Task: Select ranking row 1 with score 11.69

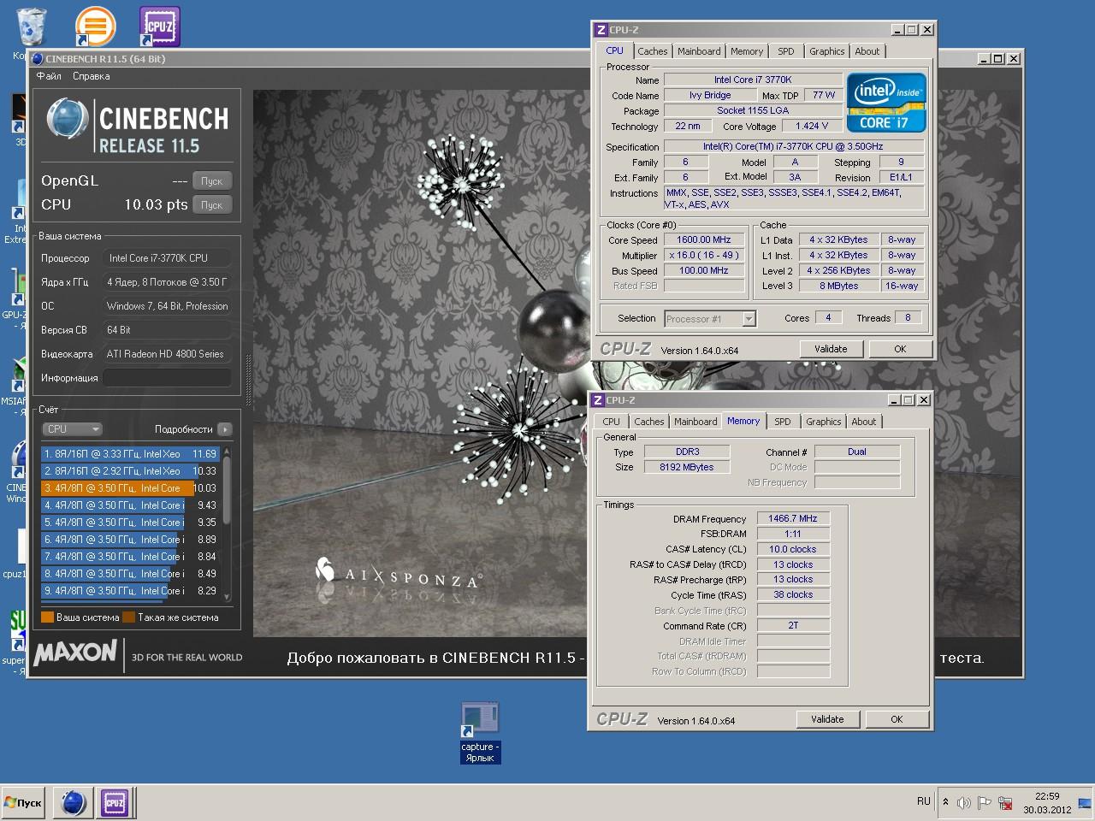Action: point(130,454)
